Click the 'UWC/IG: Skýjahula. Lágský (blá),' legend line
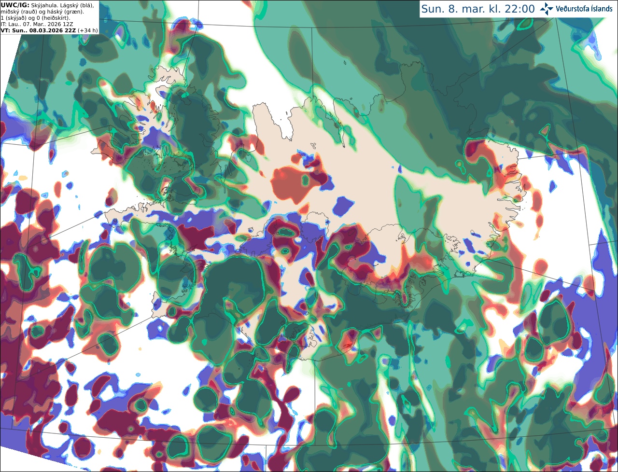 (x=47, y=5)
